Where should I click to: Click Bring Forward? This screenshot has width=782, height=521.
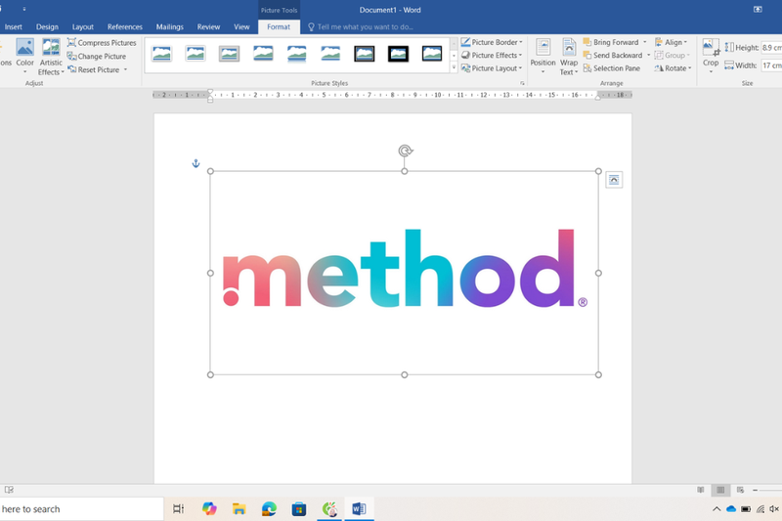click(611, 42)
